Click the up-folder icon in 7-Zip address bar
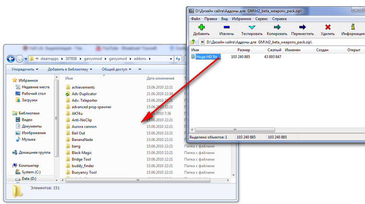Viewport: 365px width, 204px height. tap(193, 42)
